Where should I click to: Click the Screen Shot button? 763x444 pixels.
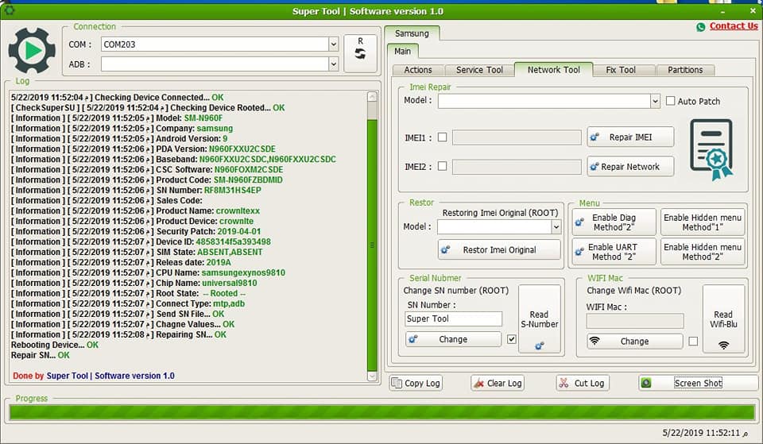click(698, 383)
